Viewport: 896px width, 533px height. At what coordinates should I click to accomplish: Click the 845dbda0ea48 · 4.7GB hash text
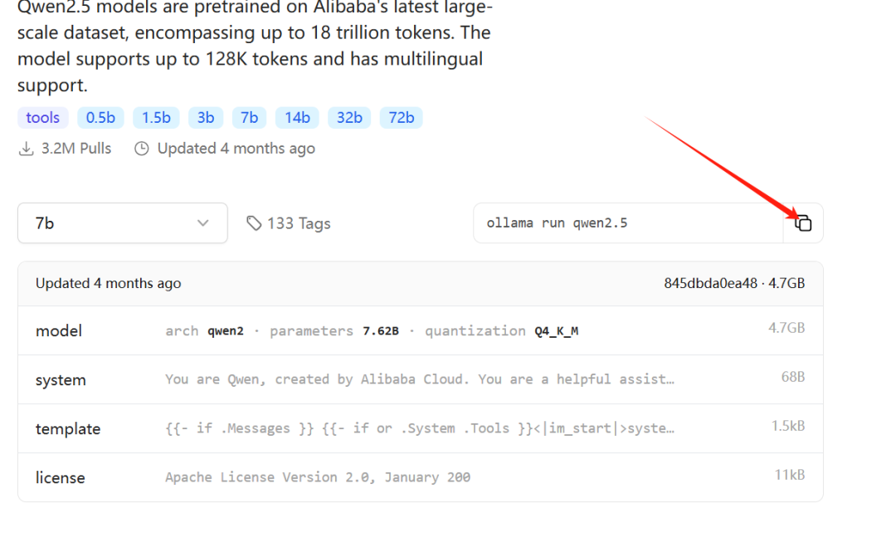click(734, 283)
